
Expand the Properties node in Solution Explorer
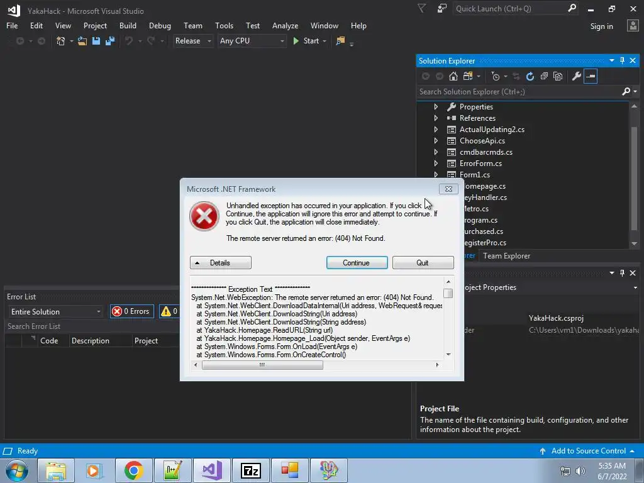[436, 106]
